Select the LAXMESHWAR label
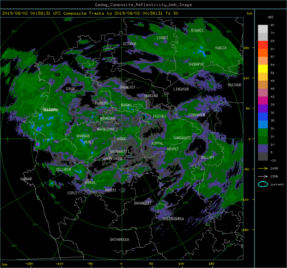Image resolution: width=287 pixels, height=268 pixels. point(113,159)
